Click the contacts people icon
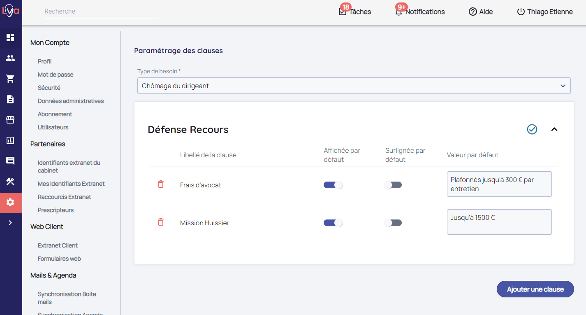The width and height of the screenshot is (586, 315). [10, 58]
